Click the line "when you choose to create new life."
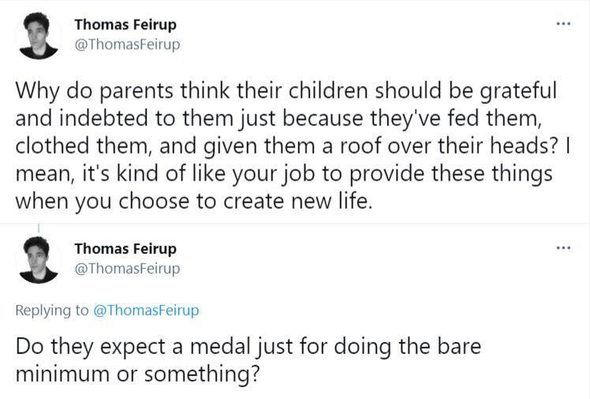This screenshot has height=399, width=590. click(192, 200)
